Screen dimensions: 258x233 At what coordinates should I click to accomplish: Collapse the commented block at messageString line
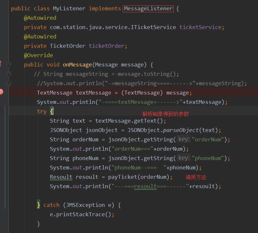click(8, 74)
